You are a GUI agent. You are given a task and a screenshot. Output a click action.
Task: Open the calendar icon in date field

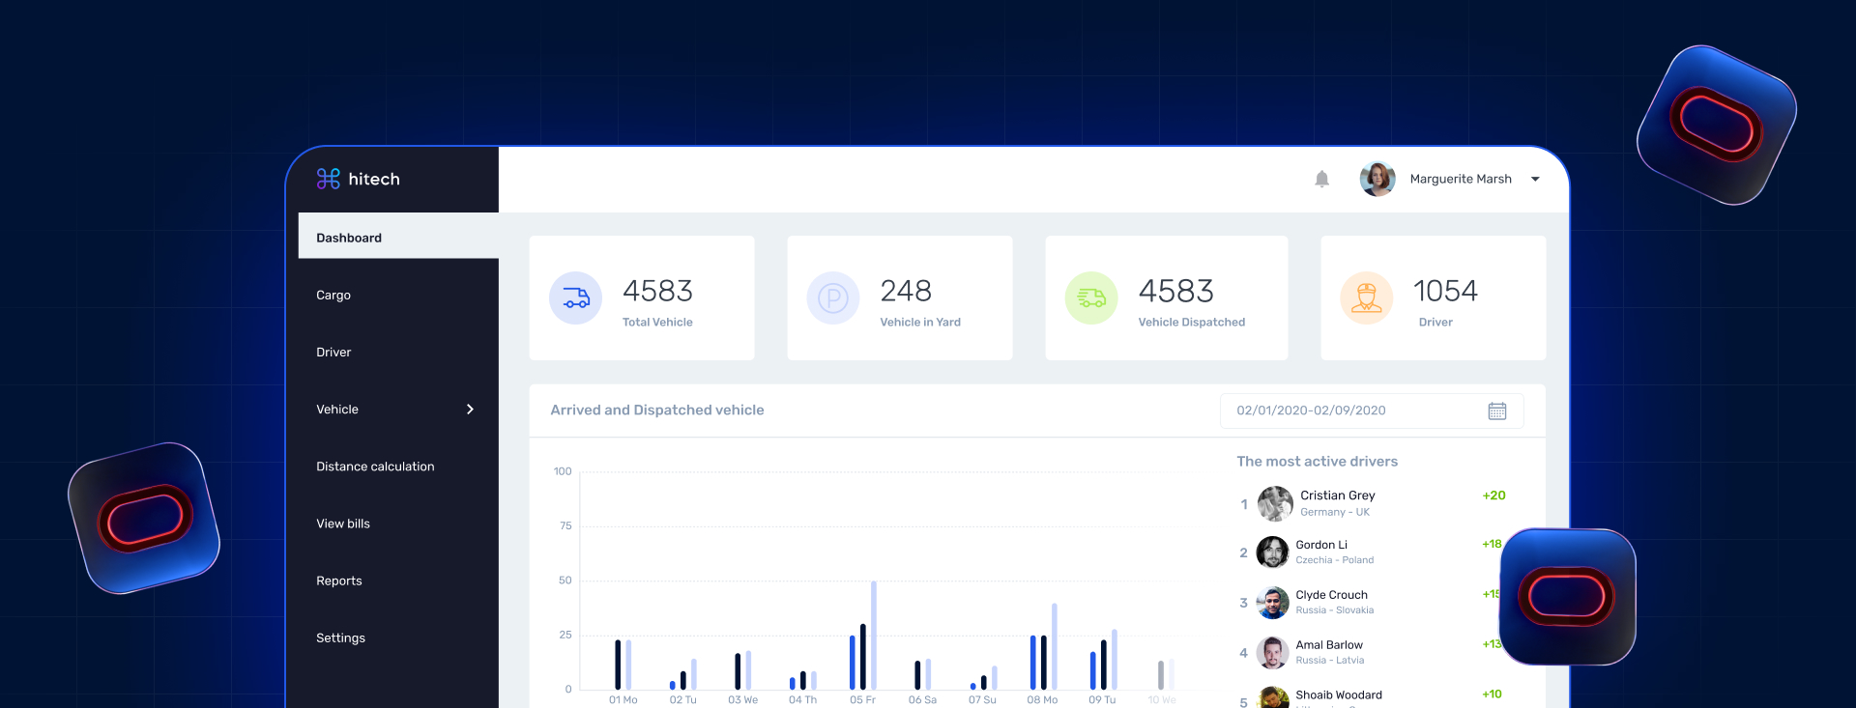(1496, 411)
